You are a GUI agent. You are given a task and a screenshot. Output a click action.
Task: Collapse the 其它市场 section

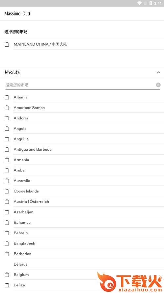click(158, 72)
